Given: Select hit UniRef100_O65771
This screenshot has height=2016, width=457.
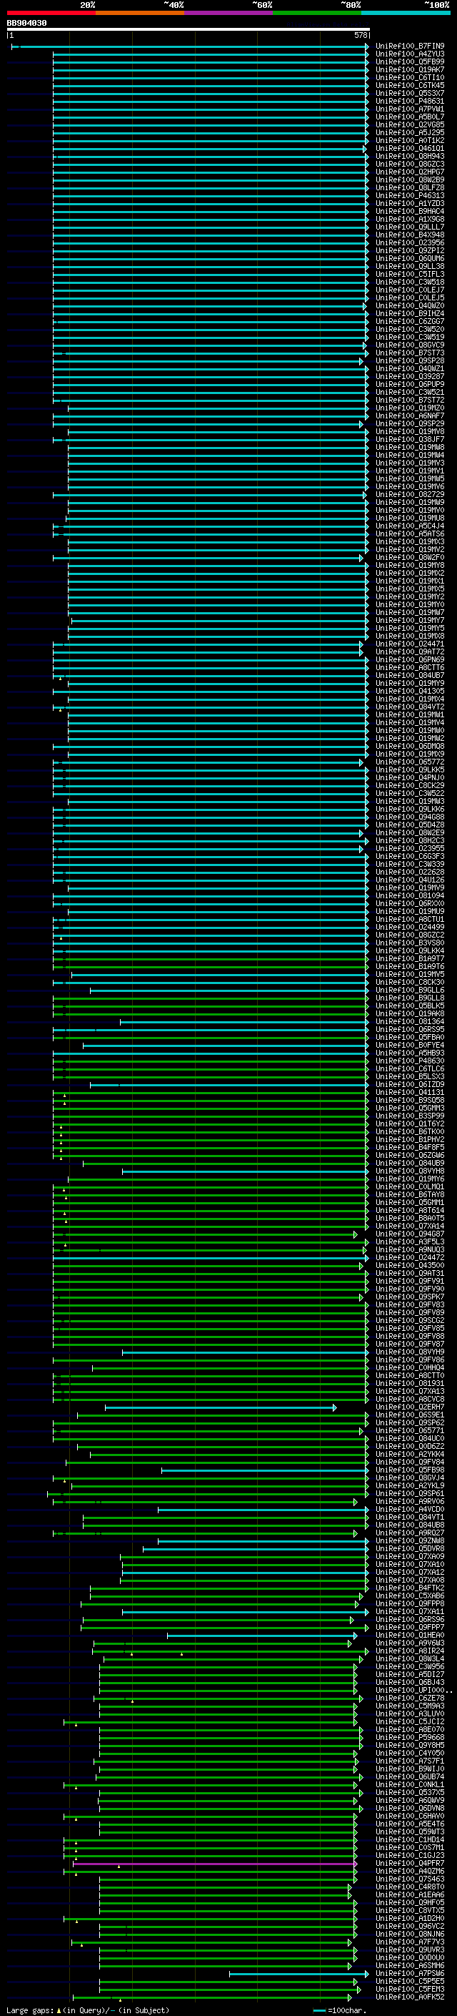Looking at the screenshot, I should [x=409, y=1430].
